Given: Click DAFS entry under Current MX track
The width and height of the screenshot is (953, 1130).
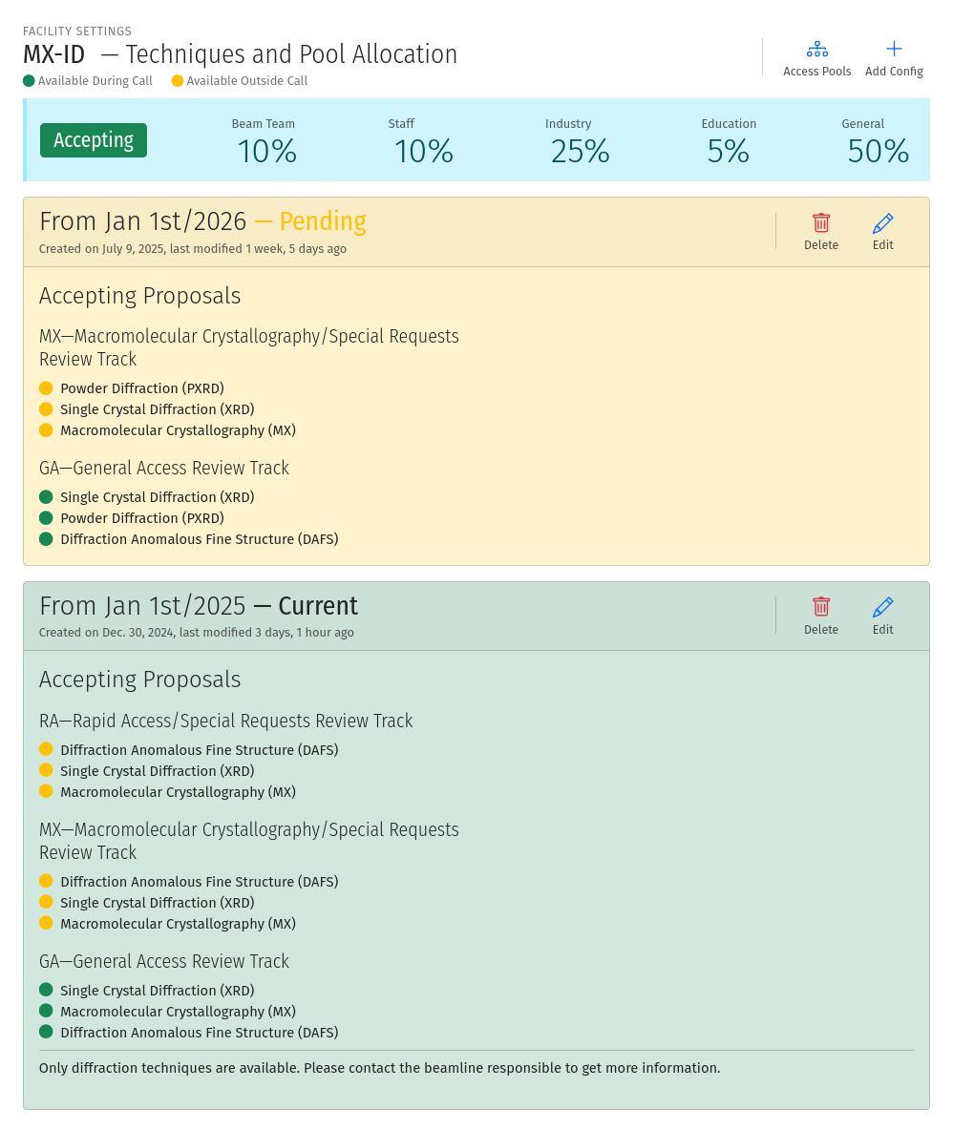Looking at the screenshot, I should (x=199, y=882).
